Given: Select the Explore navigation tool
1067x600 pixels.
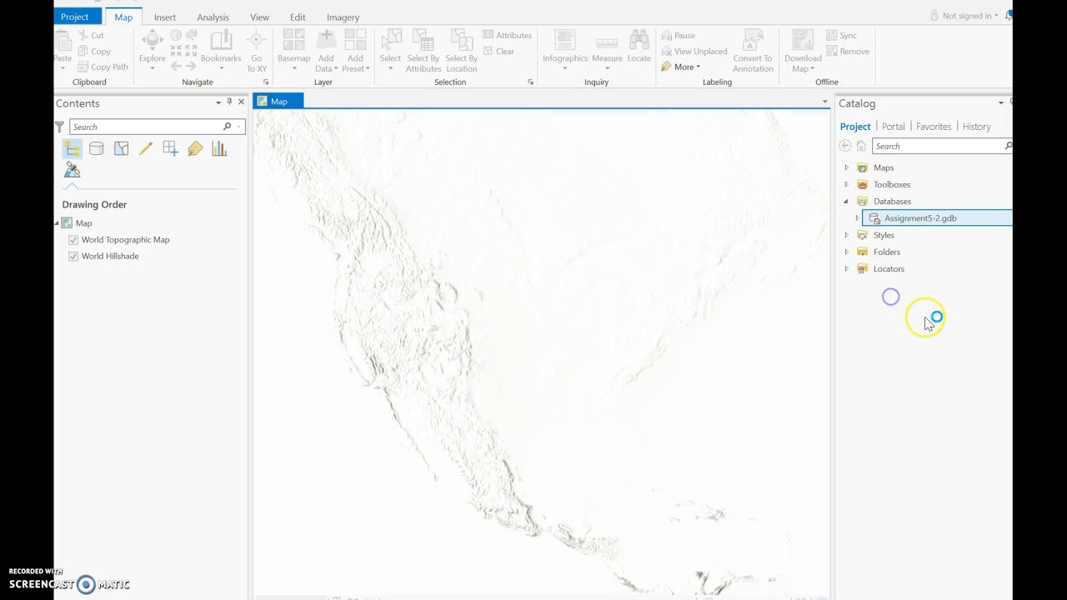Looking at the screenshot, I should 152,47.
